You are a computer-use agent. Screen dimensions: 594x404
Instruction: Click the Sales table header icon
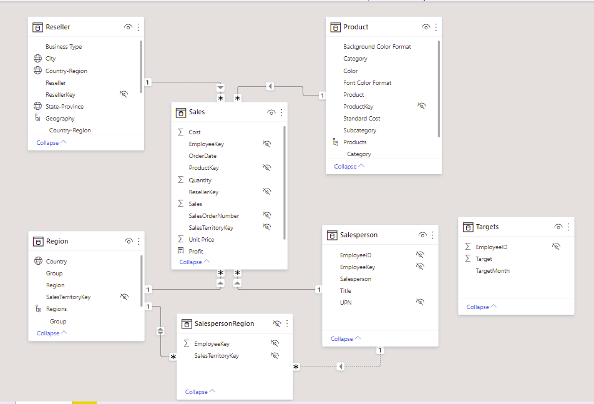[181, 112]
